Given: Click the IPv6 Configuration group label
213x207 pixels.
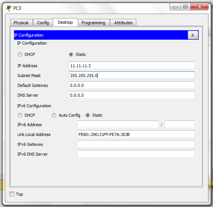Looking at the screenshot, I should coord(34,106).
